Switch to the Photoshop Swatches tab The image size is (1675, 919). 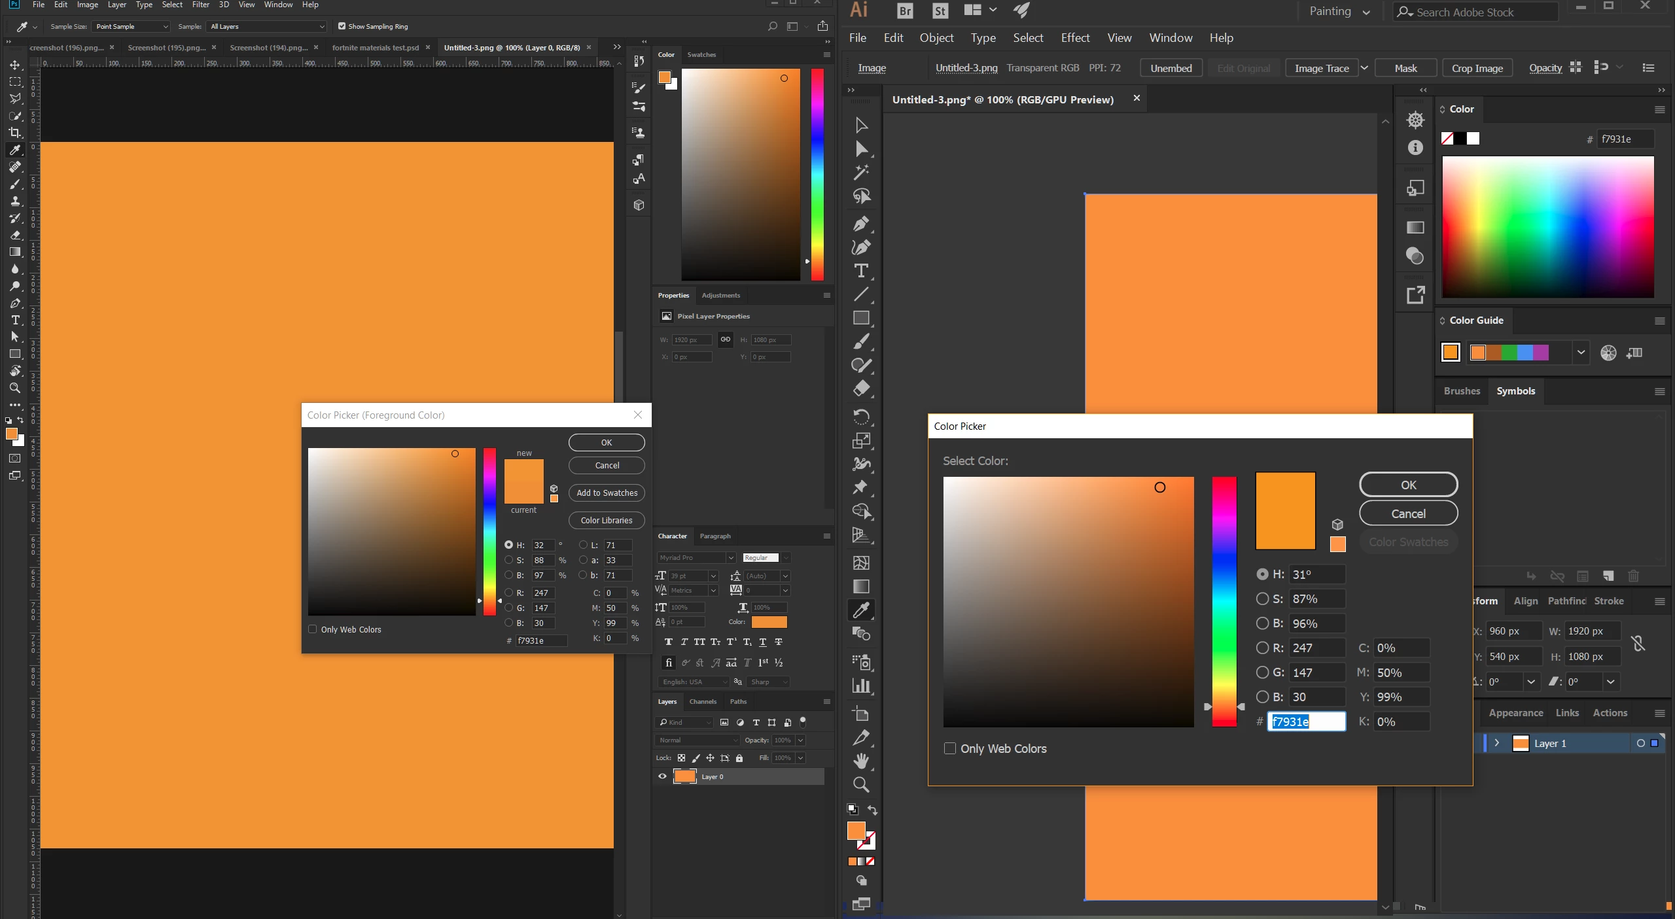(x=701, y=55)
